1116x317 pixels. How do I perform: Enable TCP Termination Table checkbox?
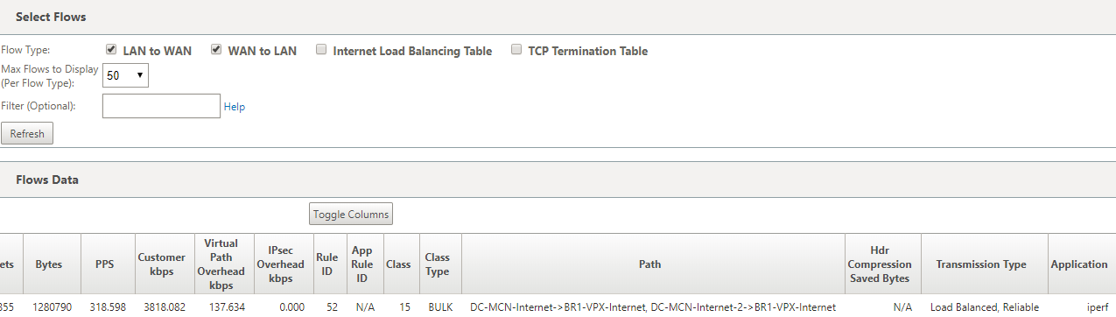pyautogui.click(x=516, y=50)
